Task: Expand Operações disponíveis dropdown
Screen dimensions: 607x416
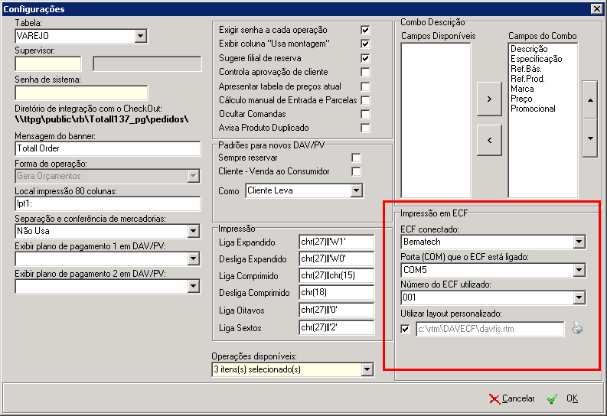Action: click(367, 369)
